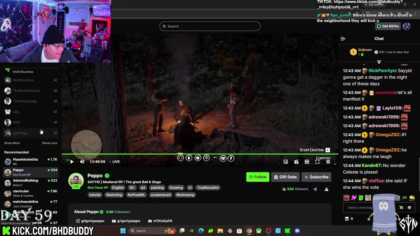
Task: Collapse followed channels with Show Less
Action: [x=50, y=143]
